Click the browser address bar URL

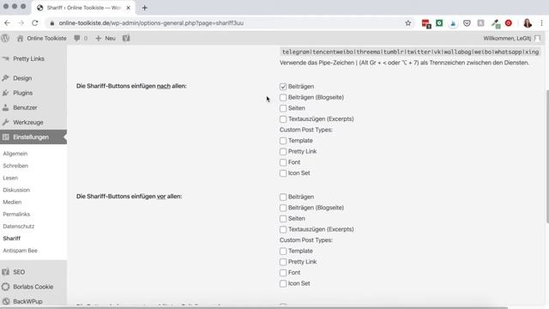pos(151,23)
